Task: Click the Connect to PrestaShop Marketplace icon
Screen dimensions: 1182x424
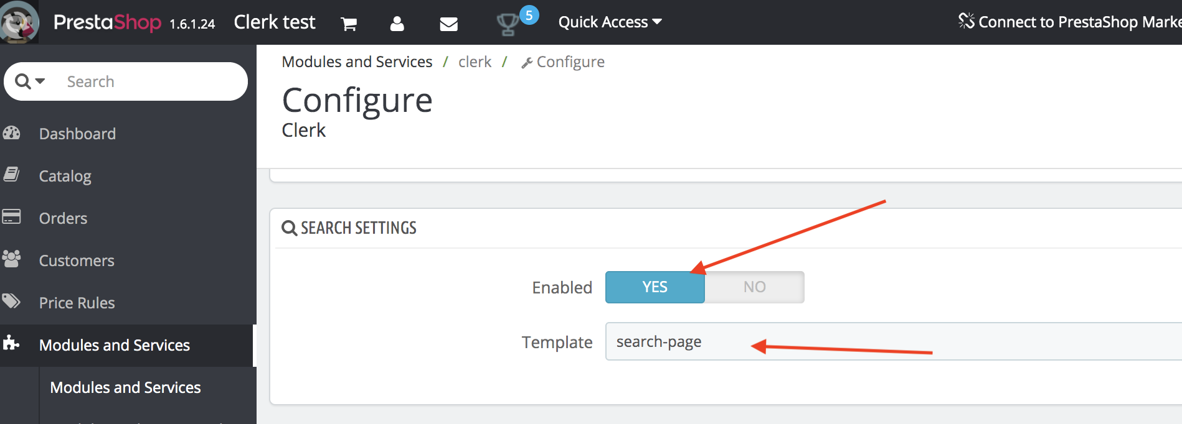Action: (x=966, y=21)
